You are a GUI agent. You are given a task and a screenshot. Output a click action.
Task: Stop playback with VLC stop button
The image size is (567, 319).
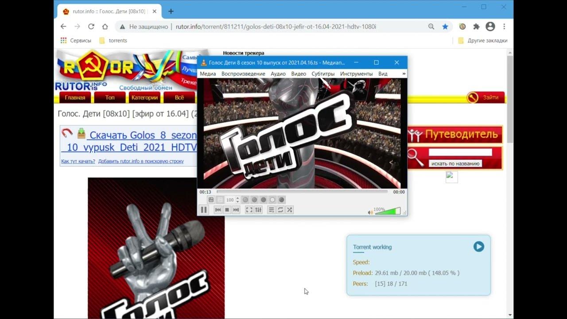coord(227,210)
